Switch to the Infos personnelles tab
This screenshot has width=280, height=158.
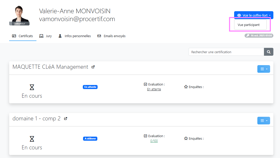click(x=75, y=36)
